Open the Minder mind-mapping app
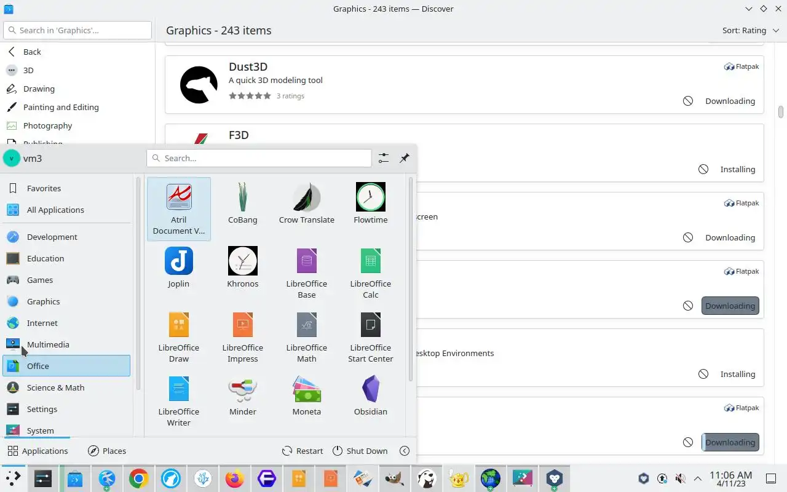Image resolution: width=787 pixels, height=492 pixels. pyautogui.click(x=243, y=401)
